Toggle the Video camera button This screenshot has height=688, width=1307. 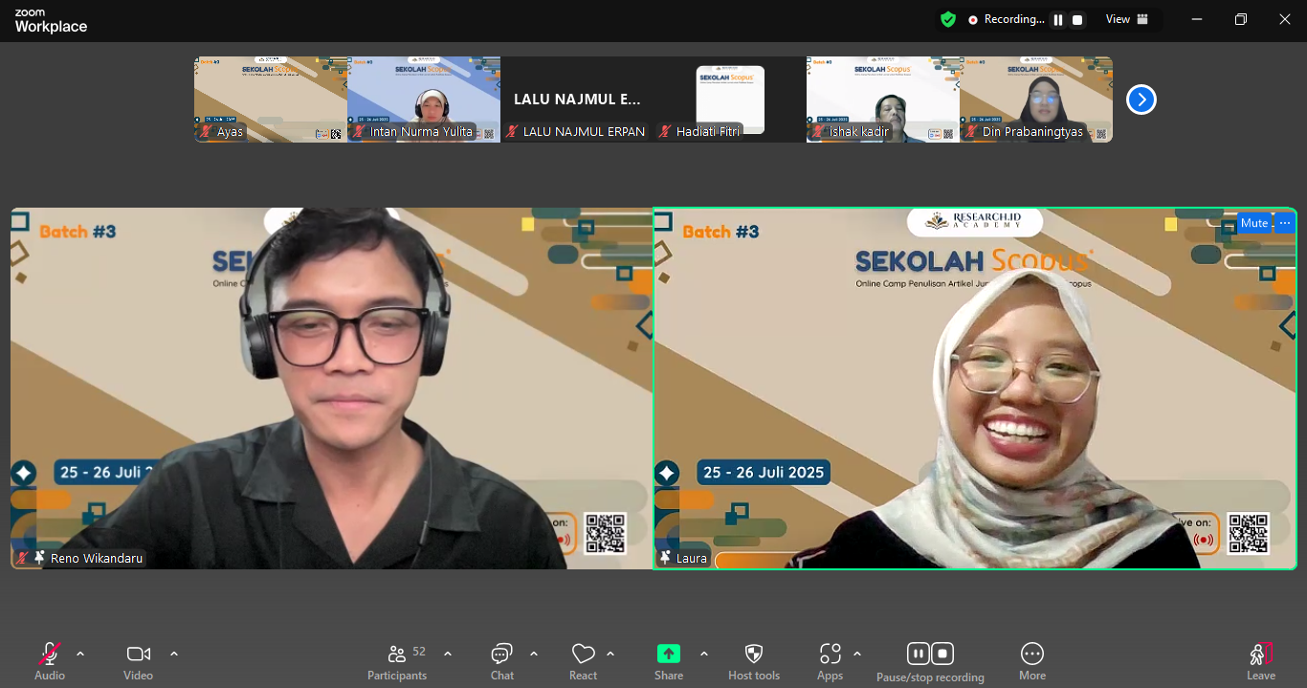138,661
